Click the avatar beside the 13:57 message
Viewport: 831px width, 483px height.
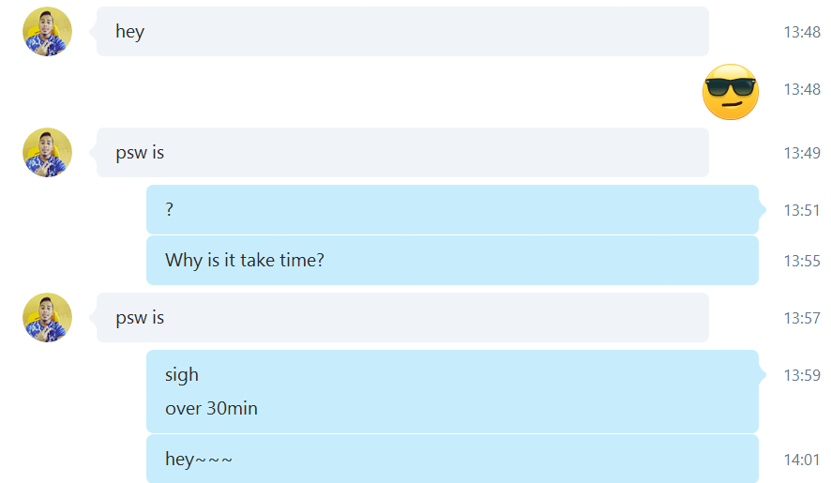coord(47,317)
